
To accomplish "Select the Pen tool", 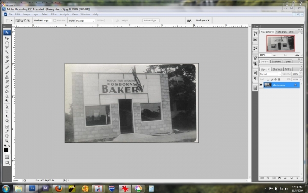I will (7, 107).
